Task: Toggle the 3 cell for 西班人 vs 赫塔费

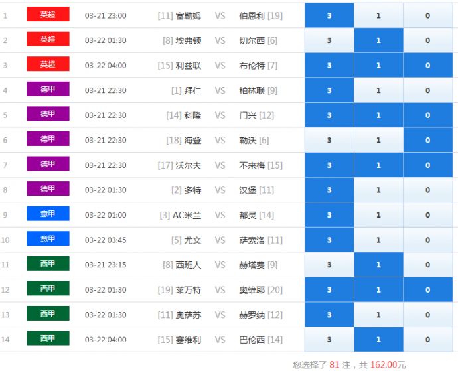Action: click(329, 265)
